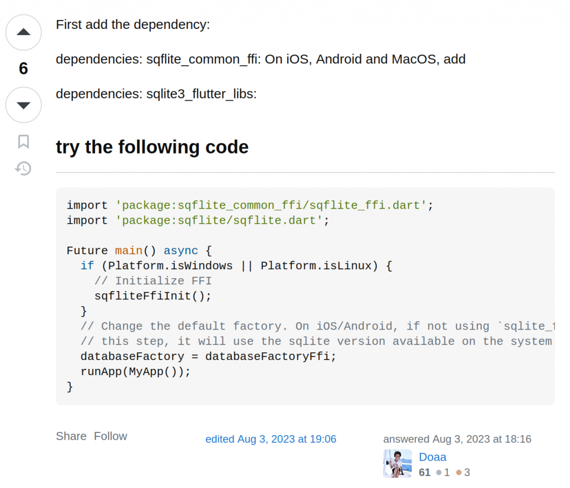Click the silver badge indicator

pos(443,472)
